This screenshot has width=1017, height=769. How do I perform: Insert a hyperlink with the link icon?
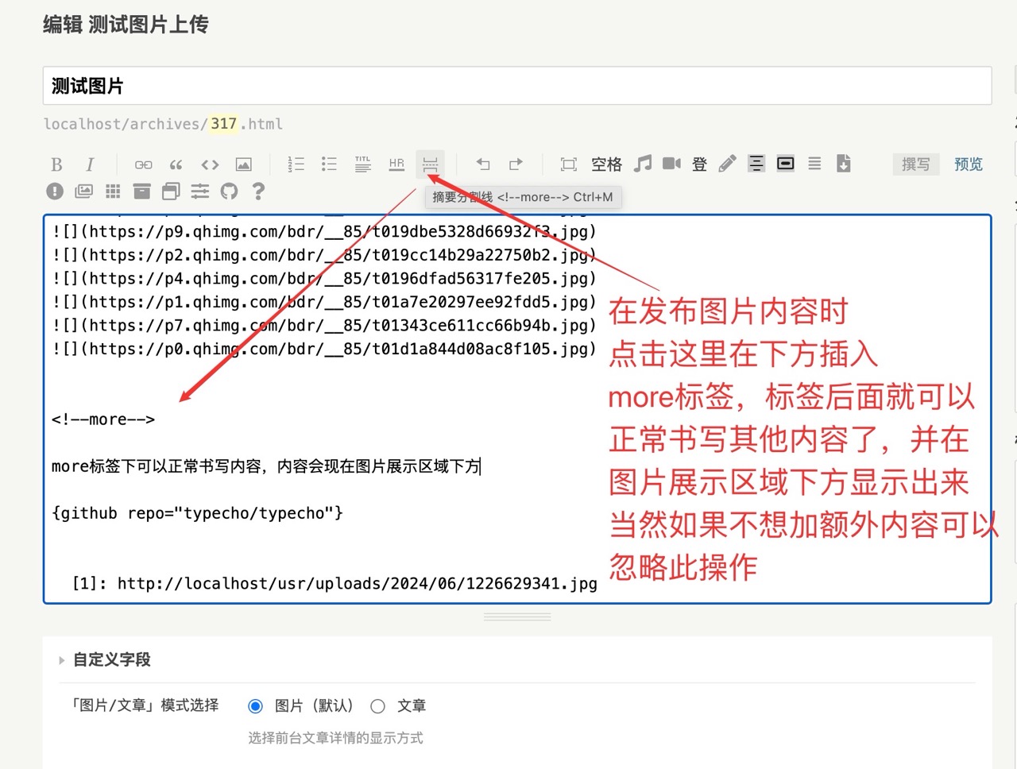point(143,164)
